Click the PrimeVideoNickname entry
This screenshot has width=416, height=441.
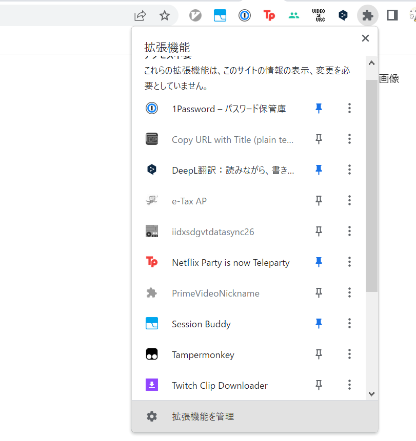(215, 293)
